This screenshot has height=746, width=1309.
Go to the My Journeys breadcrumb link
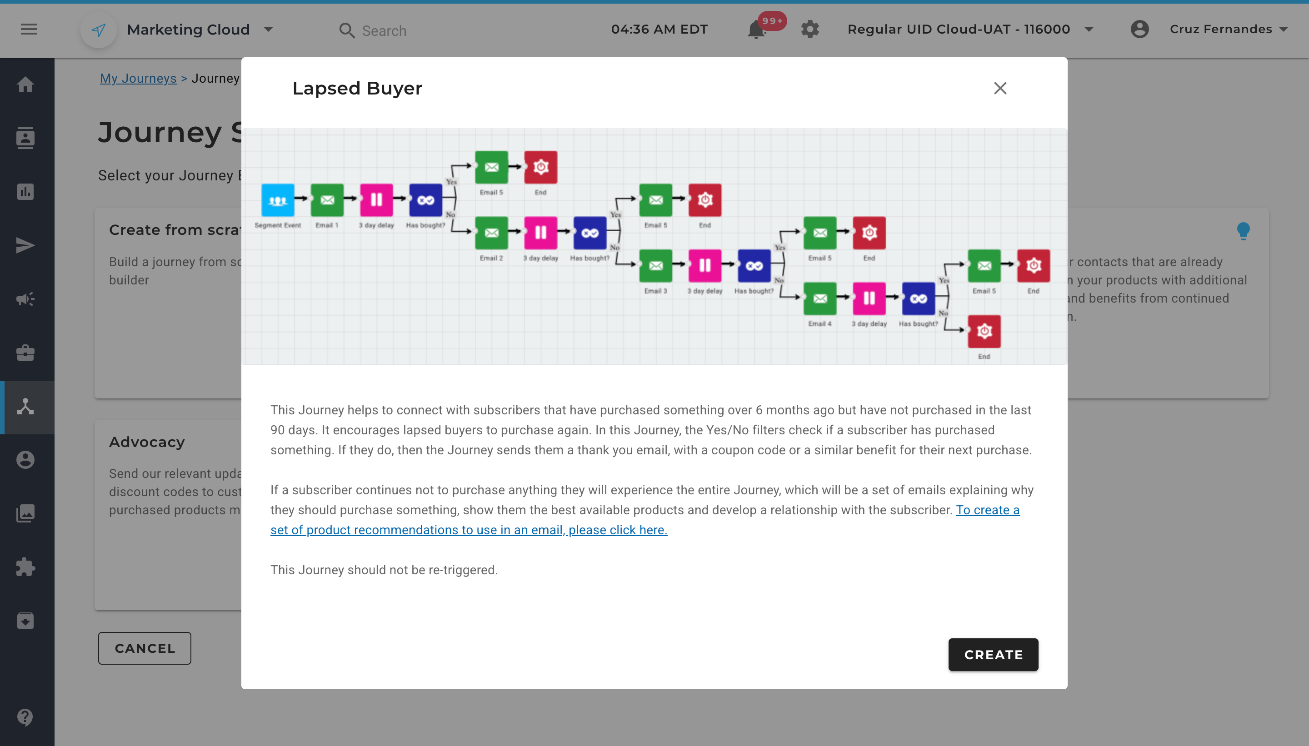pos(138,79)
